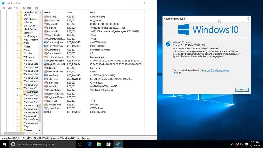Screen dimensions: 263x148
Task: Select the EditionID value icon
Action: pos(45,68)
